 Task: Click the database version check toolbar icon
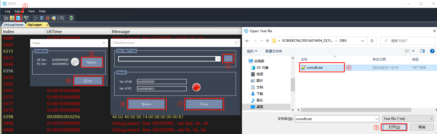pos(18,18)
